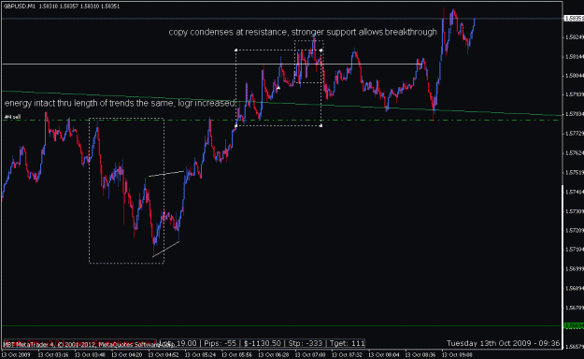
Task: Click the '13 Oct 08:04' time axis label
Action: 384,354
